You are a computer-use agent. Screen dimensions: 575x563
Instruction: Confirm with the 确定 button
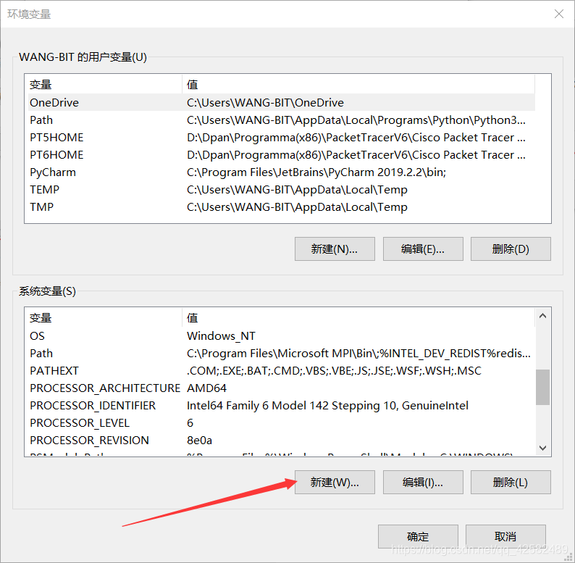point(418,537)
